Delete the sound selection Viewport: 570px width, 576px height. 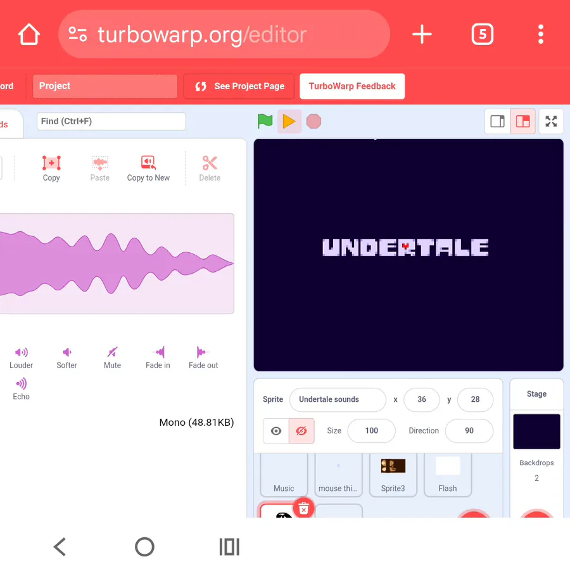[x=210, y=169]
